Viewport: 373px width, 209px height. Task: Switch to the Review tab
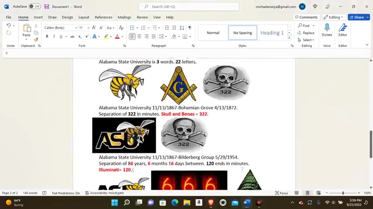[142, 17]
